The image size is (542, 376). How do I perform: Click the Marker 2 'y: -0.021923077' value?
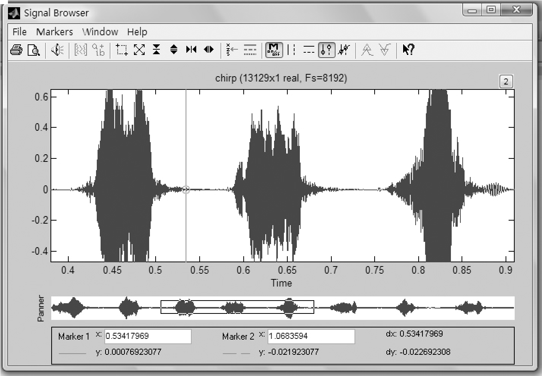(289, 352)
